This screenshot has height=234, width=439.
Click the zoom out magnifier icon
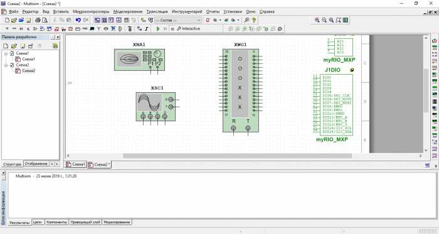[x=324, y=20]
